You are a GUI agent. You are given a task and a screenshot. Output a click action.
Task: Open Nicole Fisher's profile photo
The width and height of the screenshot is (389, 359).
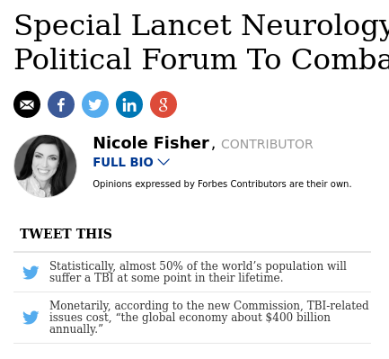[x=45, y=166]
